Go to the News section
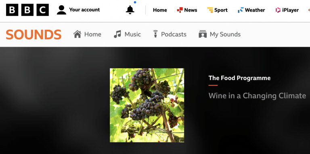 (191, 10)
